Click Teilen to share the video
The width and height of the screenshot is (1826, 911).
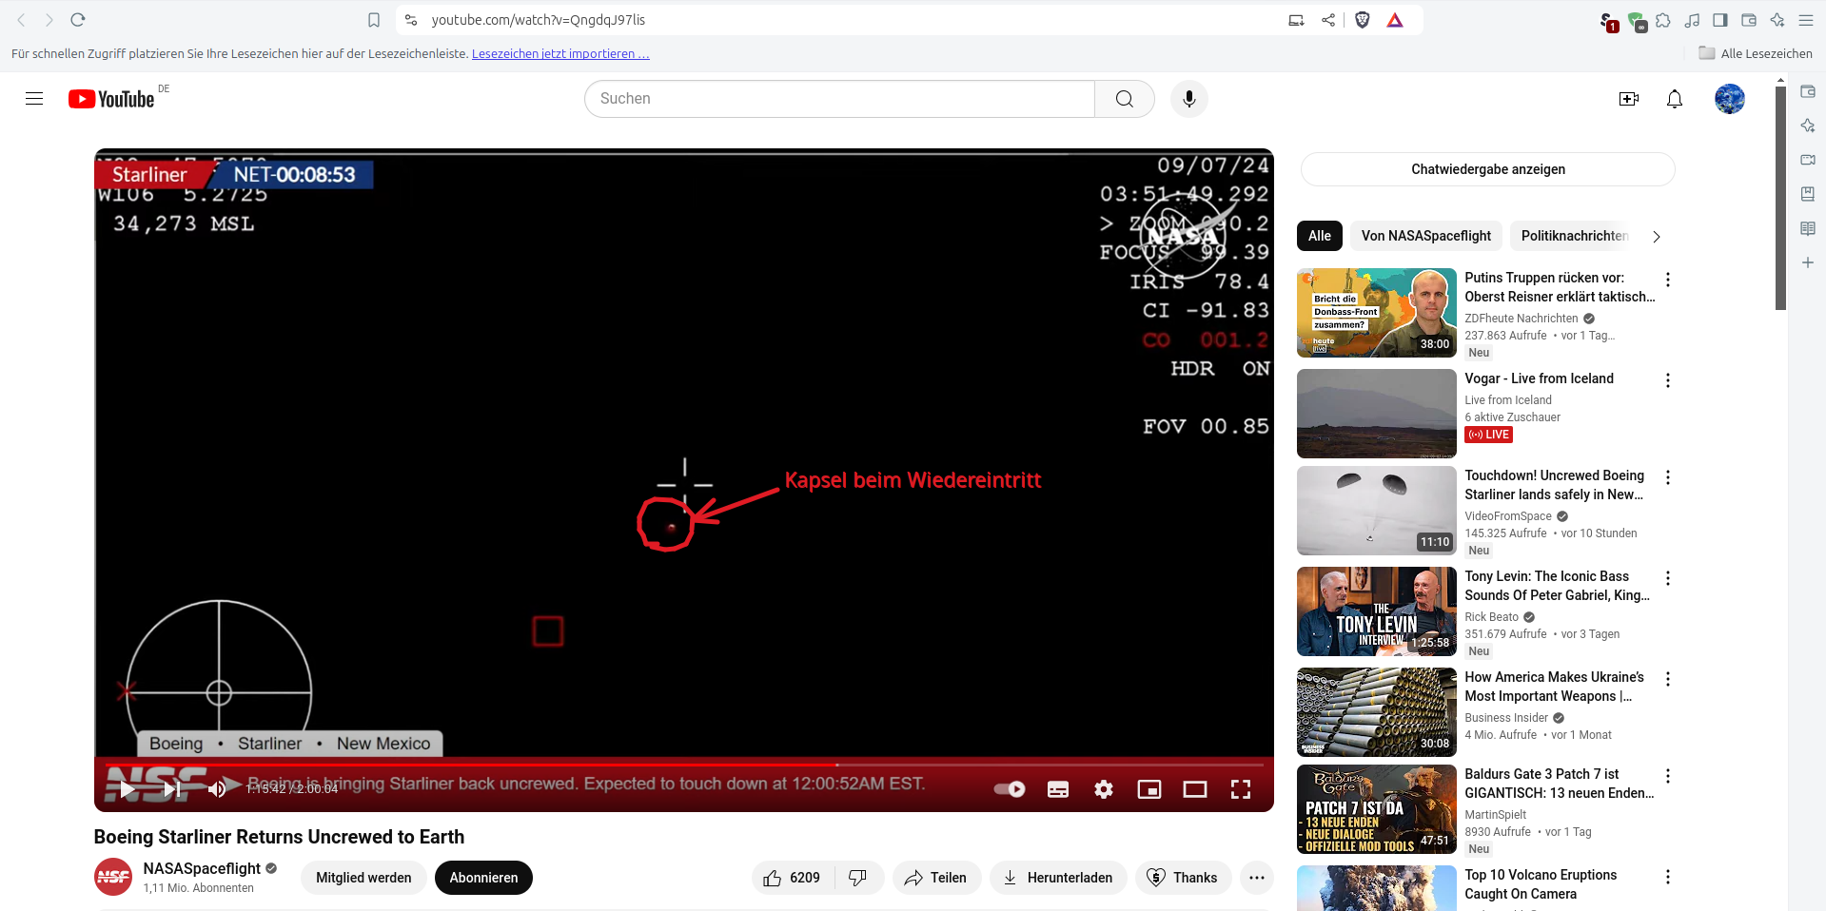pos(936,878)
